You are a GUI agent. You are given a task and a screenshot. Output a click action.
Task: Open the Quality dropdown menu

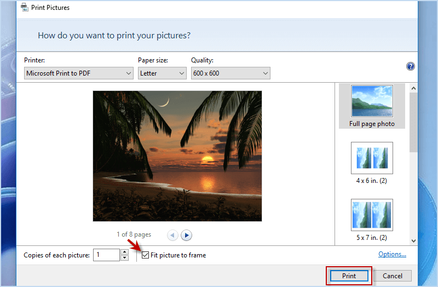(x=230, y=73)
